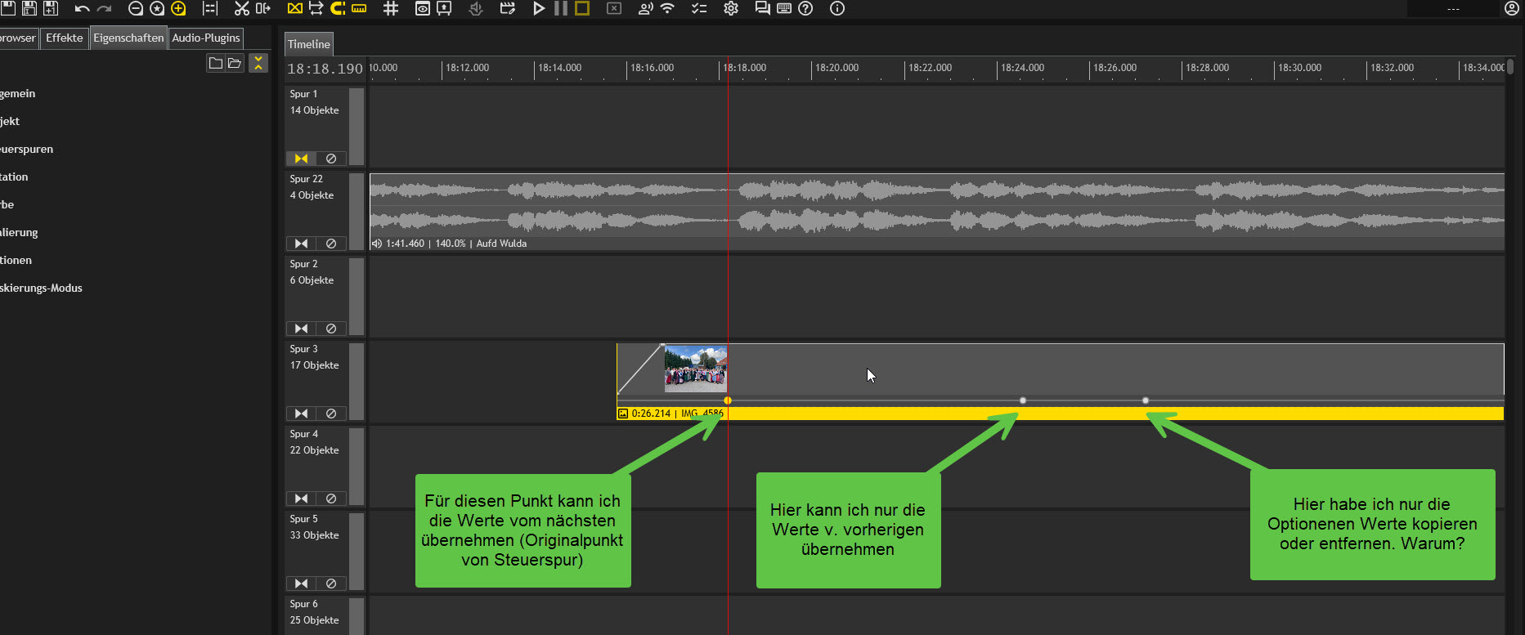Image resolution: width=1525 pixels, height=635 pixels.
Task: Select the yellow keyframe point at the playhead
Action: tap(728, 400)
